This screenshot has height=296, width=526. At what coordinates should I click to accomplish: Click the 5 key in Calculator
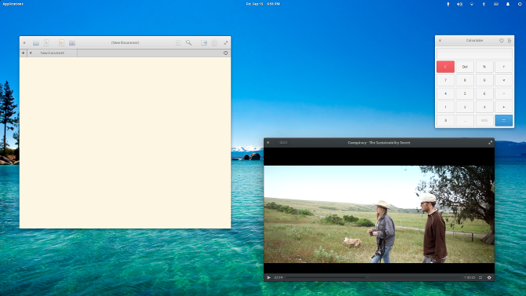click(x=465, y=93)
